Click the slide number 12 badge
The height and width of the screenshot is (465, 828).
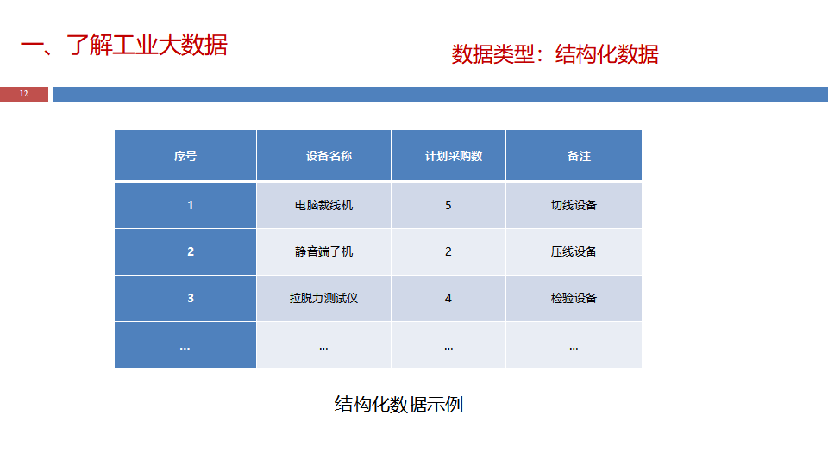point(24,95)
